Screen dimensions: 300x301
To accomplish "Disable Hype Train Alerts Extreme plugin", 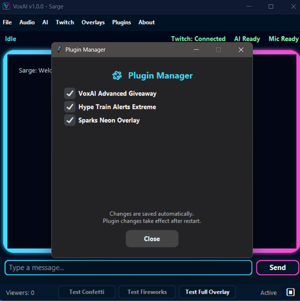I will (x=70, y=107).
